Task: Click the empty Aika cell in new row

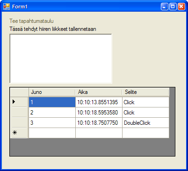Action: (x=99, y=133)
